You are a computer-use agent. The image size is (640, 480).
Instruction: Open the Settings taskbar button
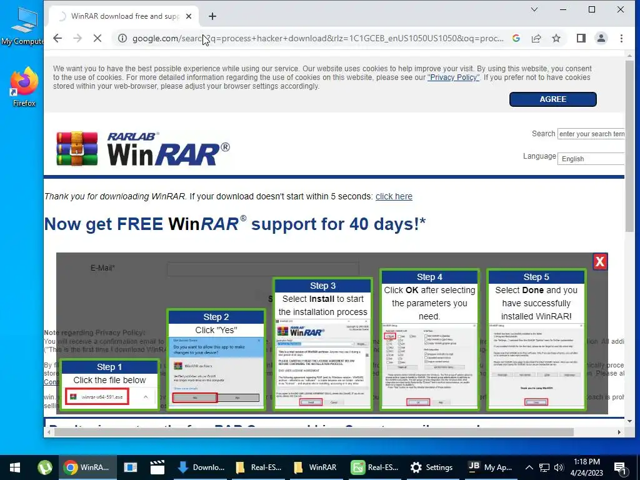tap(432, 467)
